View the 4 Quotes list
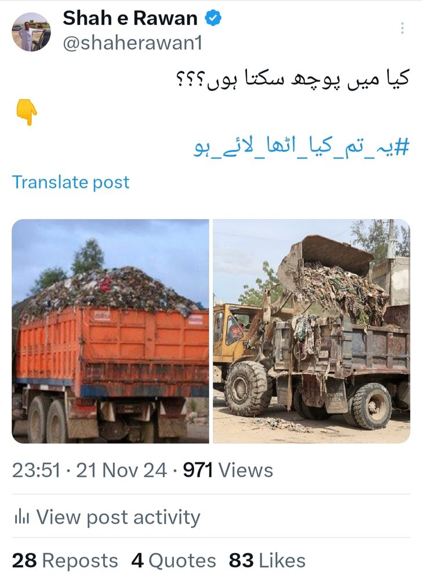The image size is (422, 580). click(x=174, y=560)
